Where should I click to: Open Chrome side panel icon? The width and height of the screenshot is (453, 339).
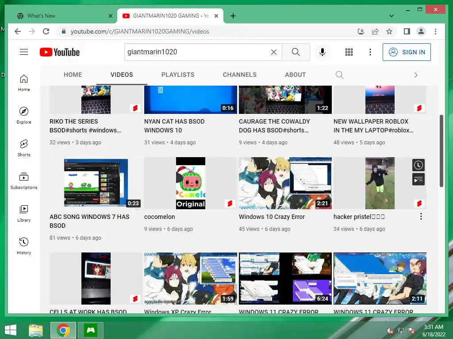pos(407,31)
